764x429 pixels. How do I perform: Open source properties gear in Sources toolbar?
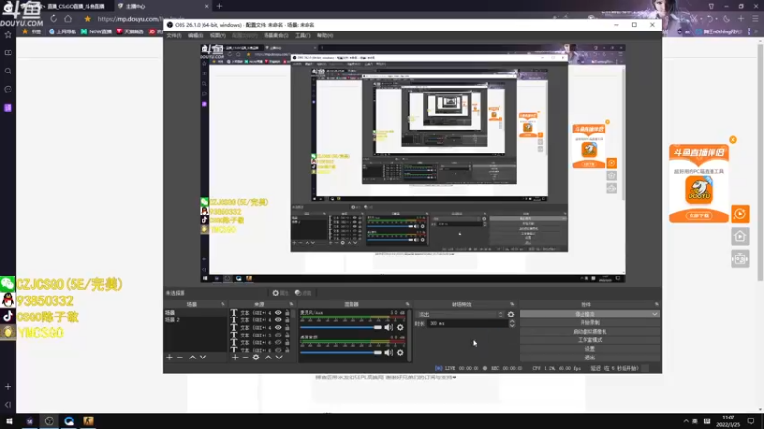(x=256, y=357)
